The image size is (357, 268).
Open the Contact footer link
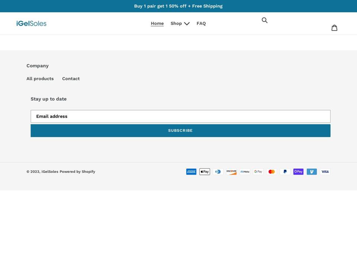tap(71, 79)
